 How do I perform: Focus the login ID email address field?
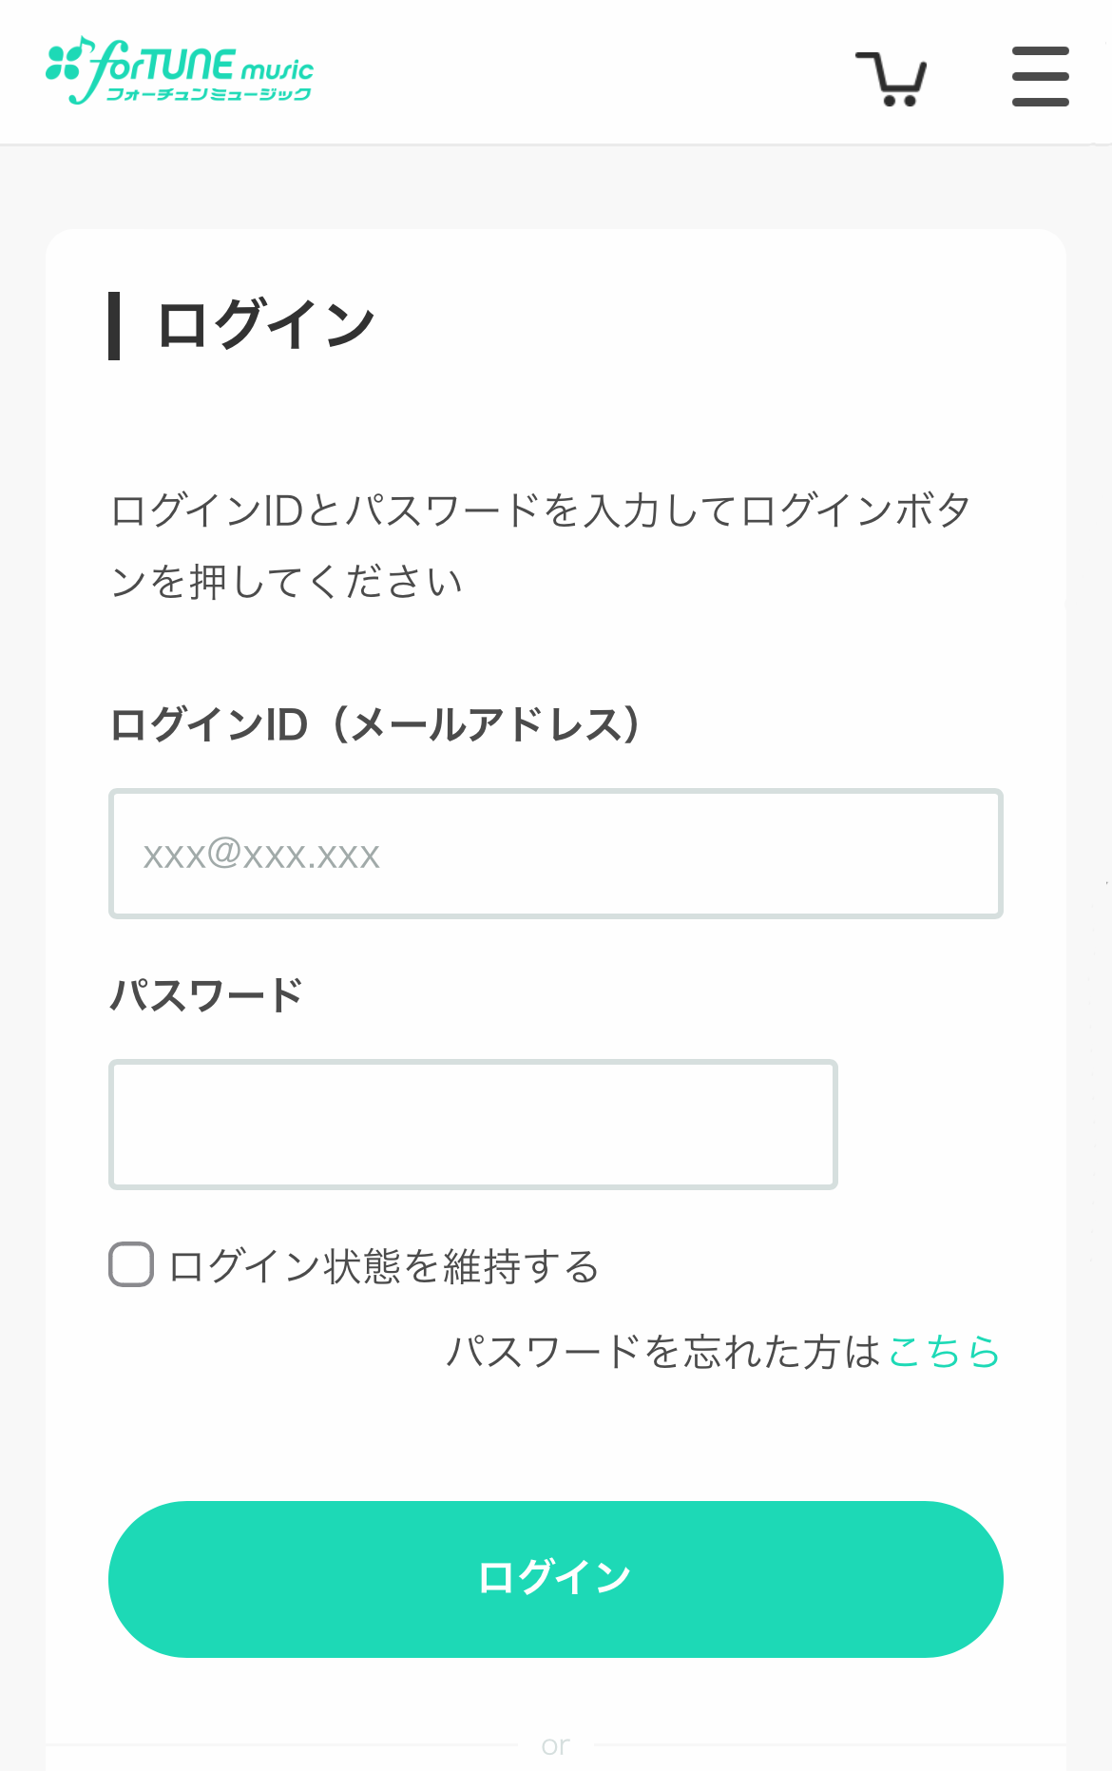[556, 854]
